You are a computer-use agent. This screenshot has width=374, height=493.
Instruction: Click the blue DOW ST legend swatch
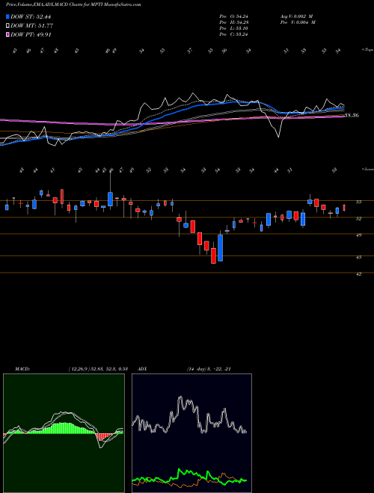(x=7, y=16)
